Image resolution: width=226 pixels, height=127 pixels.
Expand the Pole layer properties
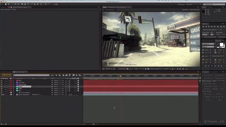(9, 81)
